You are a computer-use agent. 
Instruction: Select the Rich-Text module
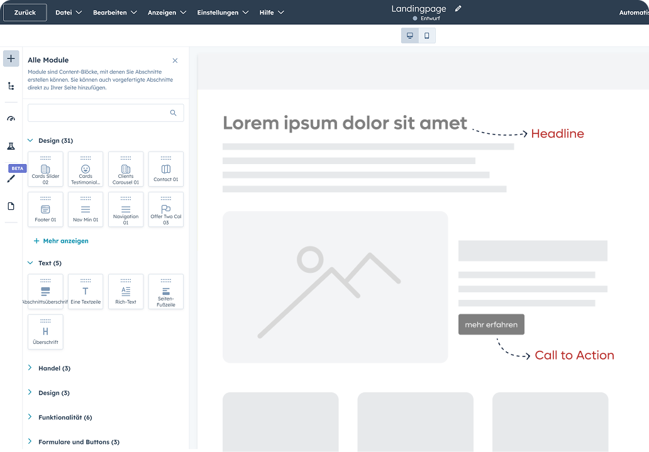click(126, 292)
